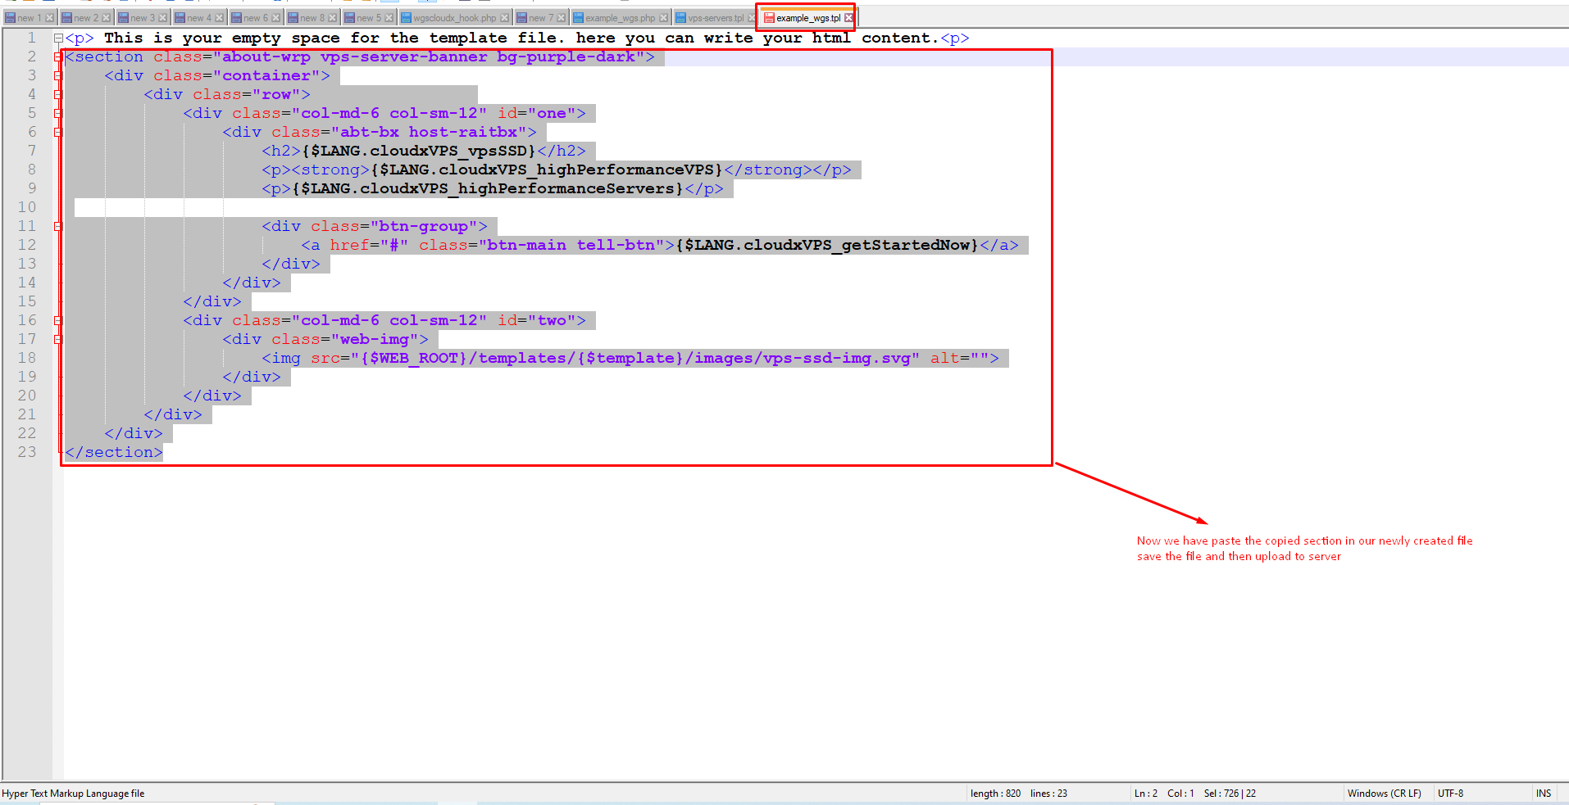The image size is (1569, 805).
Task: Collapse the row div on line 4
Action: pyautogui.click(x=58, y=94)
